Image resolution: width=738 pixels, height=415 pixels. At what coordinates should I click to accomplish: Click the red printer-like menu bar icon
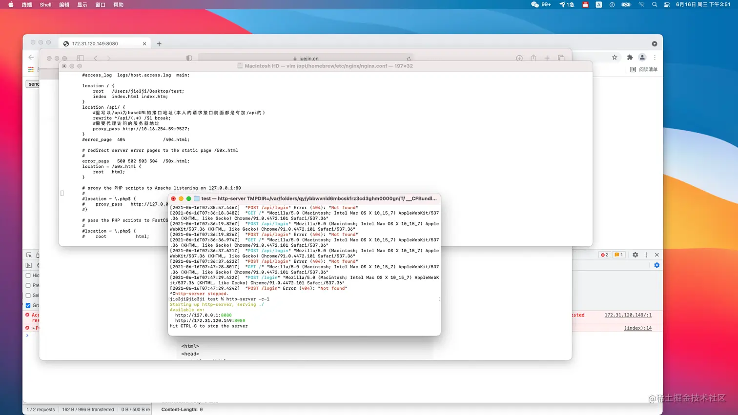(x=585, y=4)
